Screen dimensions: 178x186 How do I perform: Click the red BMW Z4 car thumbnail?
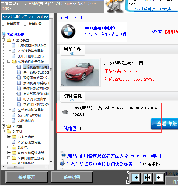80,72
